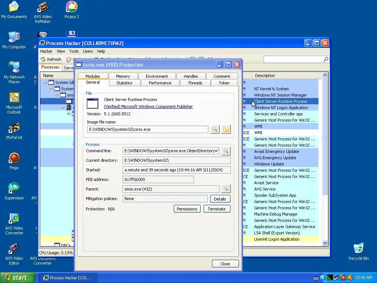Click the Close button in Properties dialog
The image size is (377, 283).
click(x=225, y=264)
